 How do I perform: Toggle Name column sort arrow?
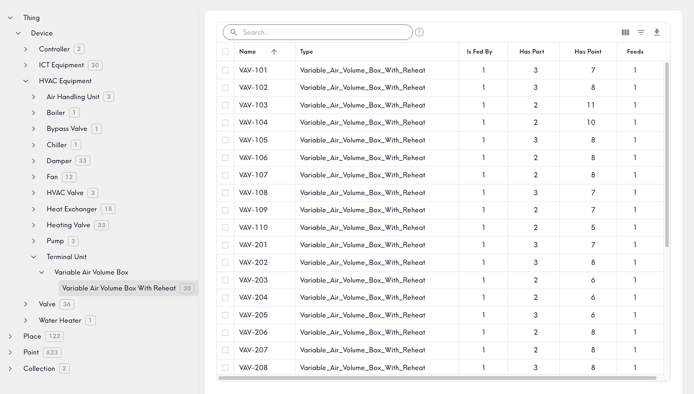[x=274, y=52]
